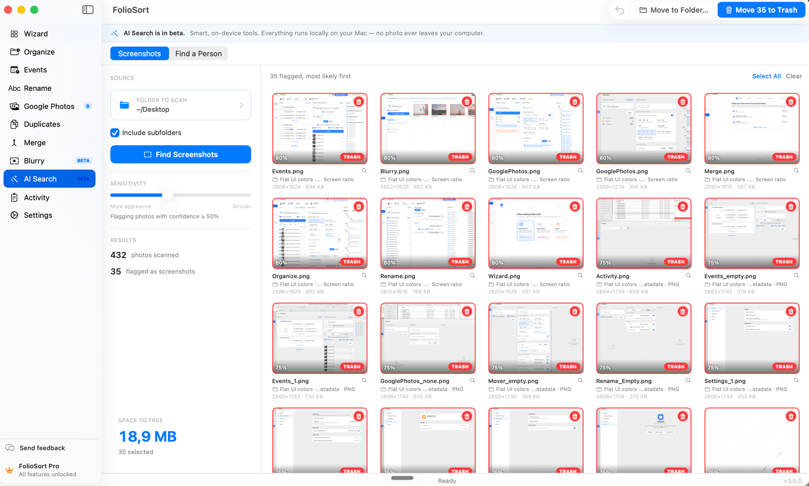Click Find Screenshots button
Screen dimensions: 809x486
[181, 154]
